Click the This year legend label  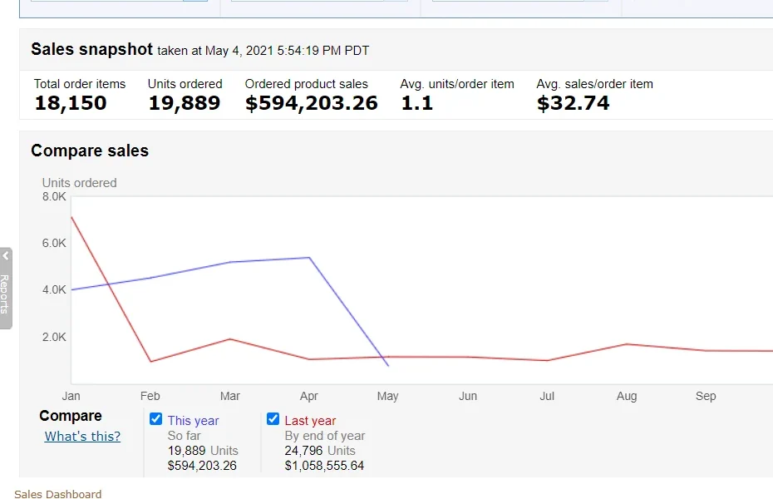(x=193, y=421)
